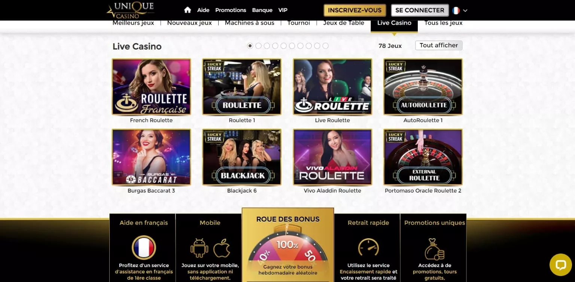Select the first carousel page dot
This screenshot has height=282, width=575.
(250, 46)
